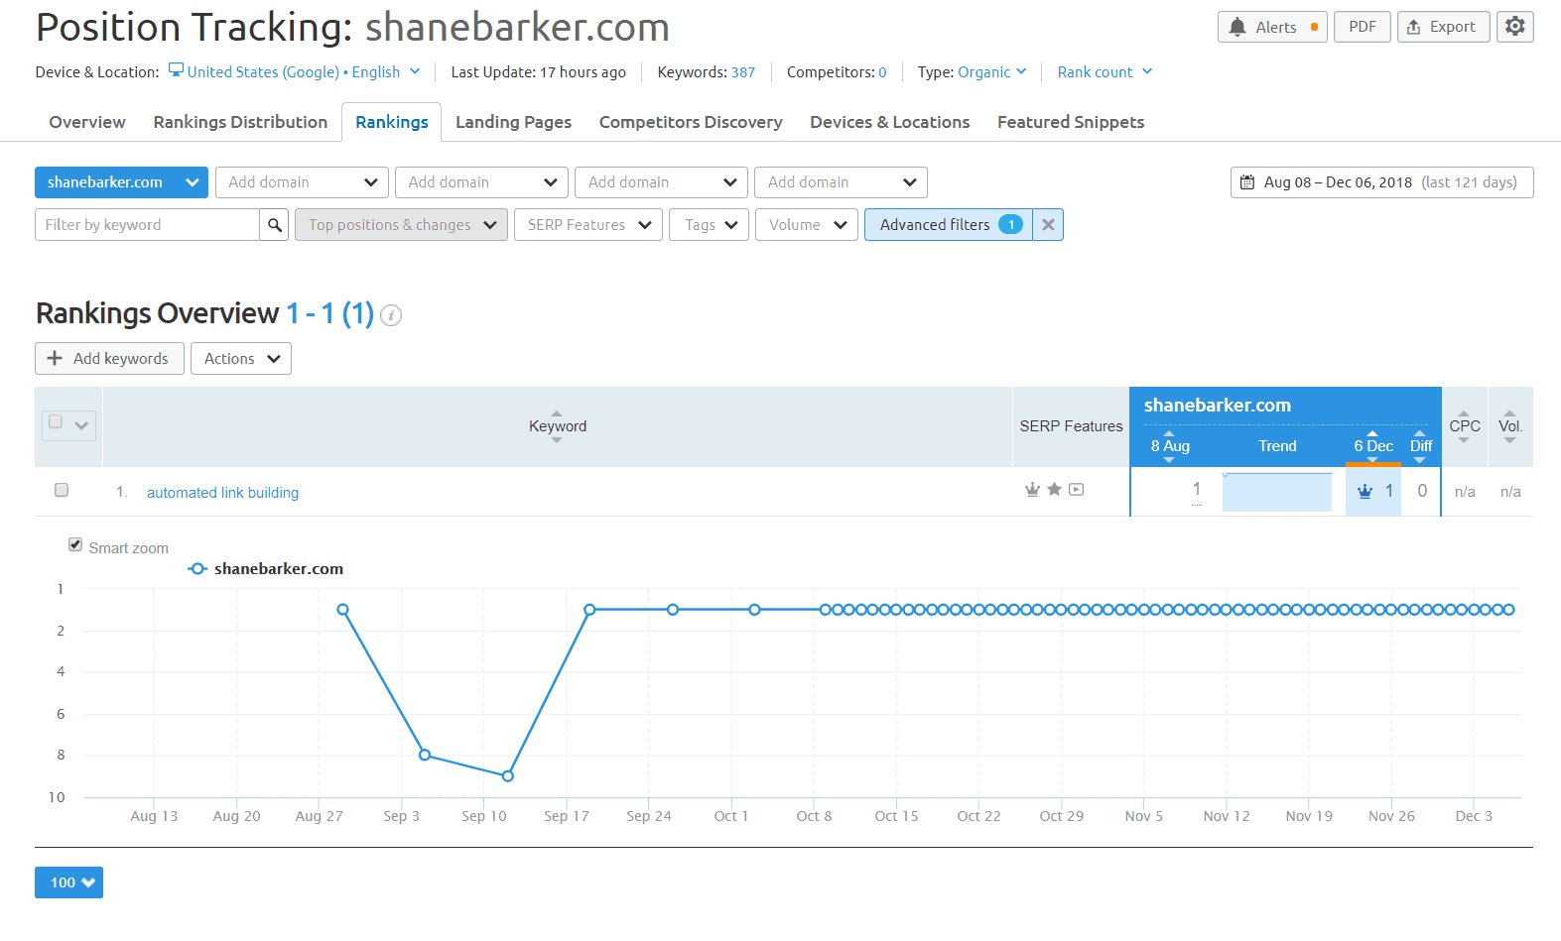Click the crown SERP feature icon

pos(1032,489)
